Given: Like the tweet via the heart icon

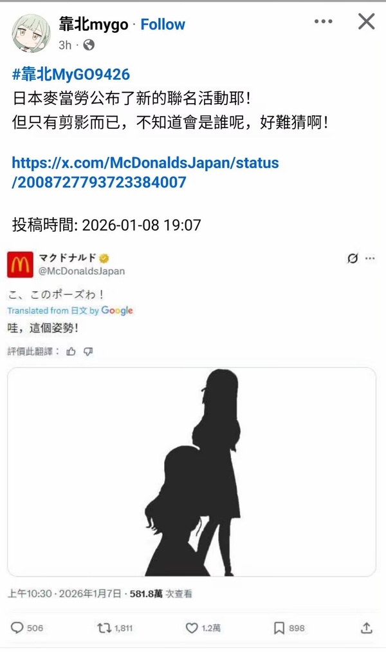Looking at the screenshot, I should pos(191,628).
